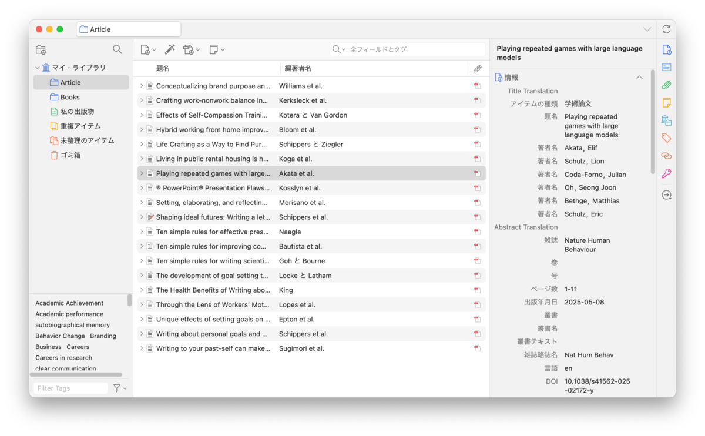Open 重複アイテム in the sidebar
The width and height of the screenshot is (705, 436).
(x=81, y=126)
